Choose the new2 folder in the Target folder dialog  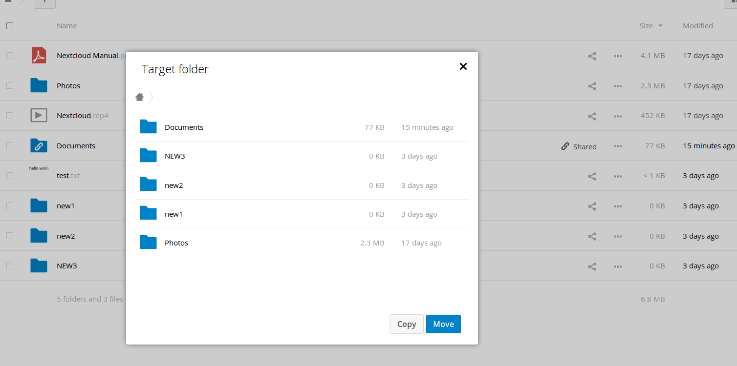(302, 185)
